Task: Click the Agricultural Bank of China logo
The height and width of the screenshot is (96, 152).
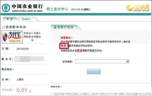Action: tap(22, 8)
